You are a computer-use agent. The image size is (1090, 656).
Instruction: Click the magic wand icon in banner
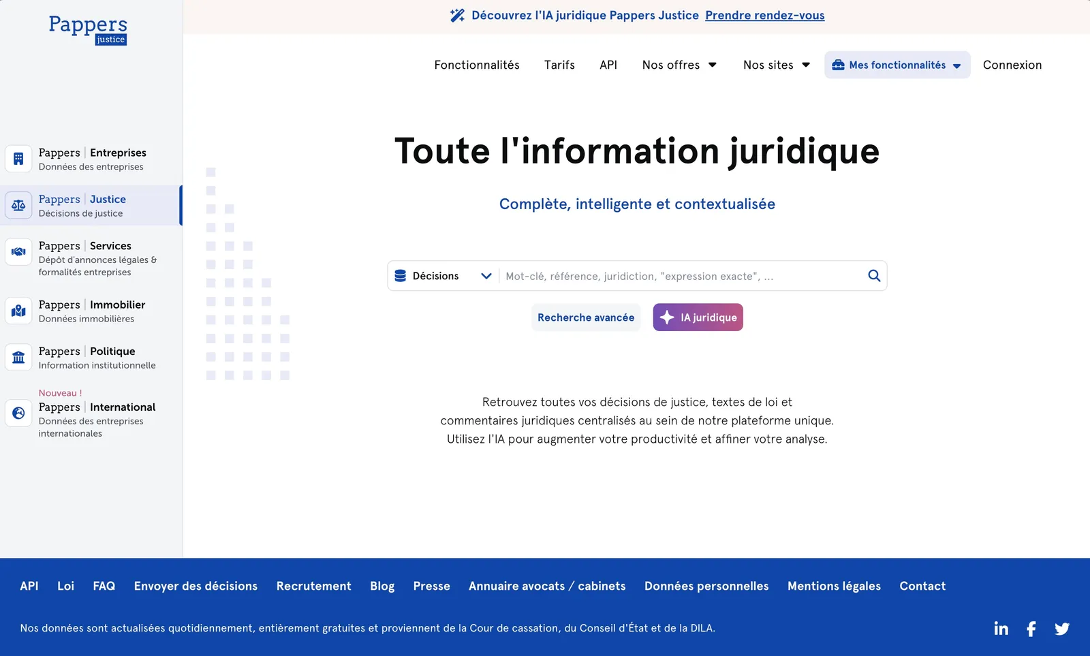[x=457, y=15]
